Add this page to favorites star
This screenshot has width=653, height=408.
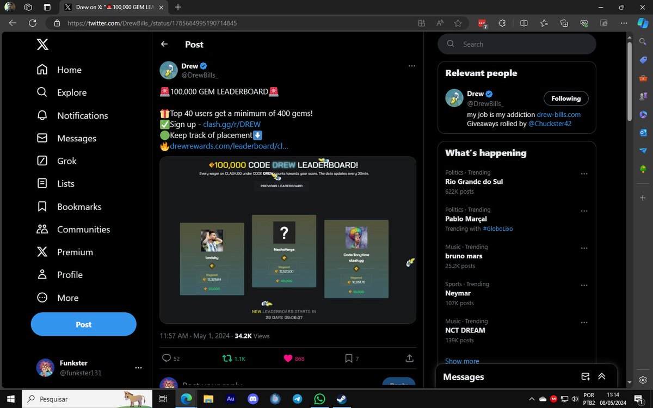[458, 23]
